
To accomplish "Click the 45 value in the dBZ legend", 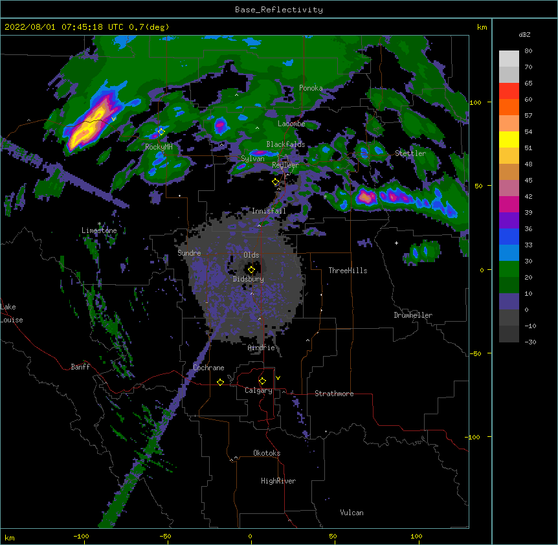I will pyautogui.click(x=528, y=180).
